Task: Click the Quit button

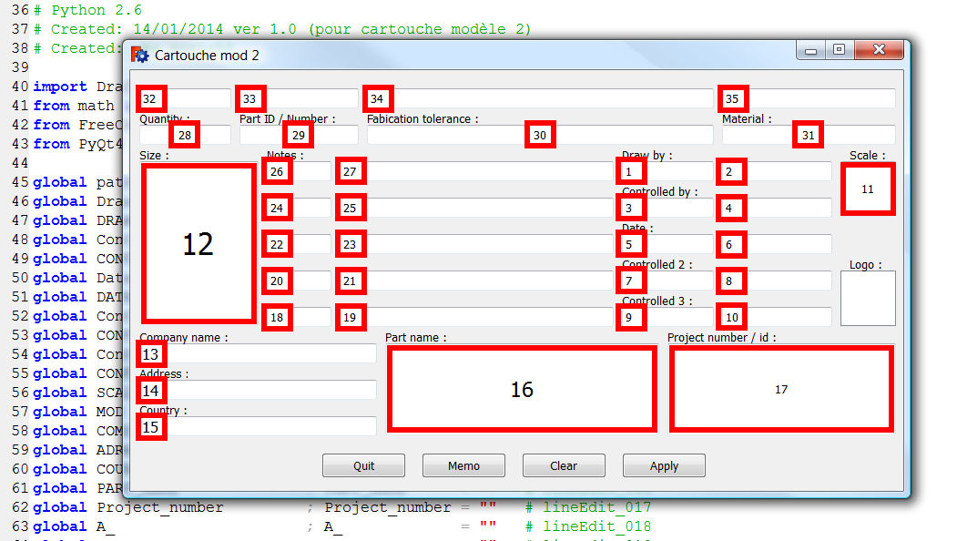Action: coord(363,466)
